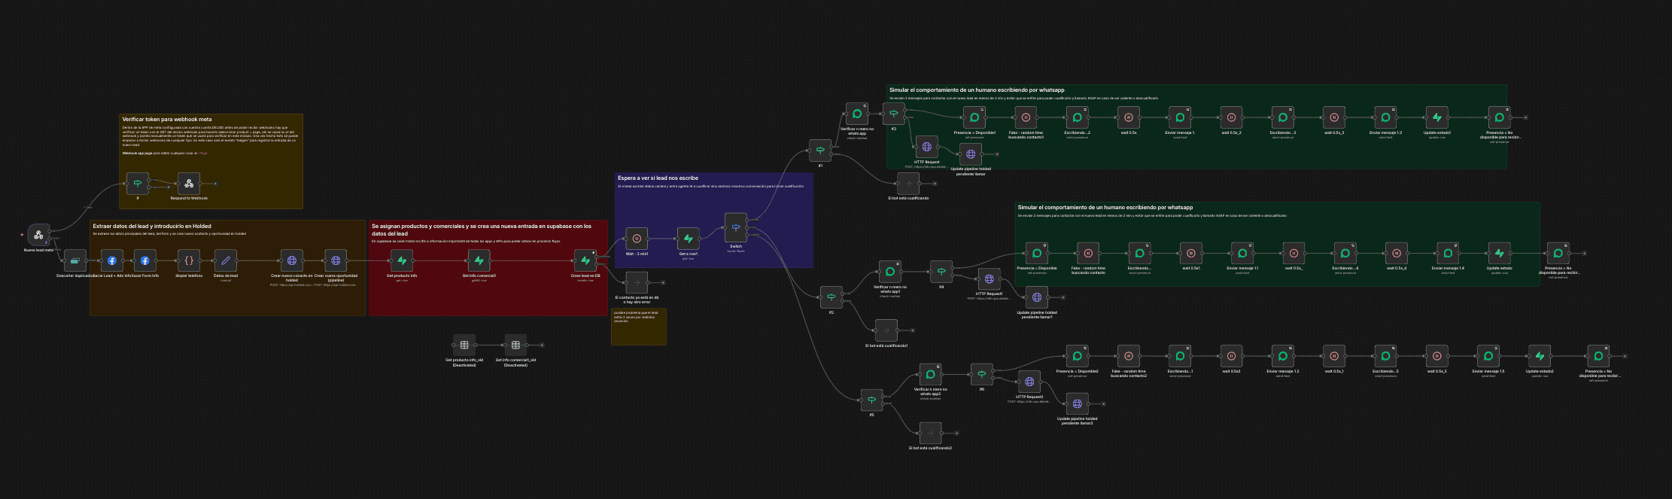Select the 'Crear lead en DB' node
This screenshot has height=499, width=1672.
click(x=585, y=260)
